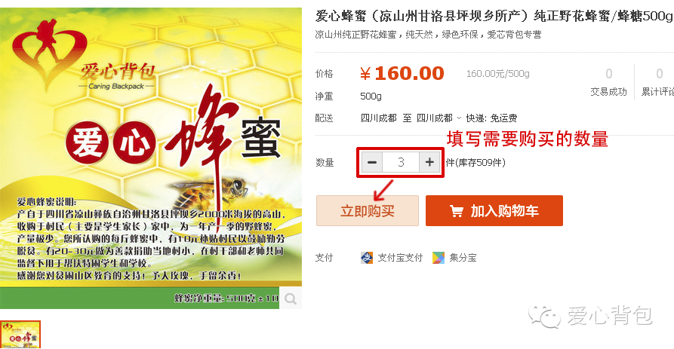This screenshot has width=674, height=349.
Task: Select the honey product thumbnail below image
Action: (x=20, y=335)
